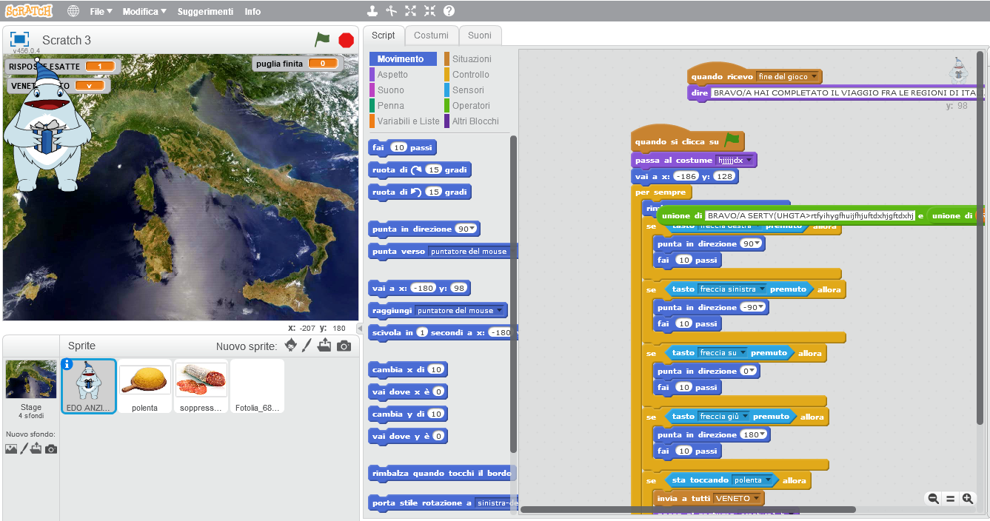Select the duplicate stamp tool in toolbar

[x=372, y=11]
